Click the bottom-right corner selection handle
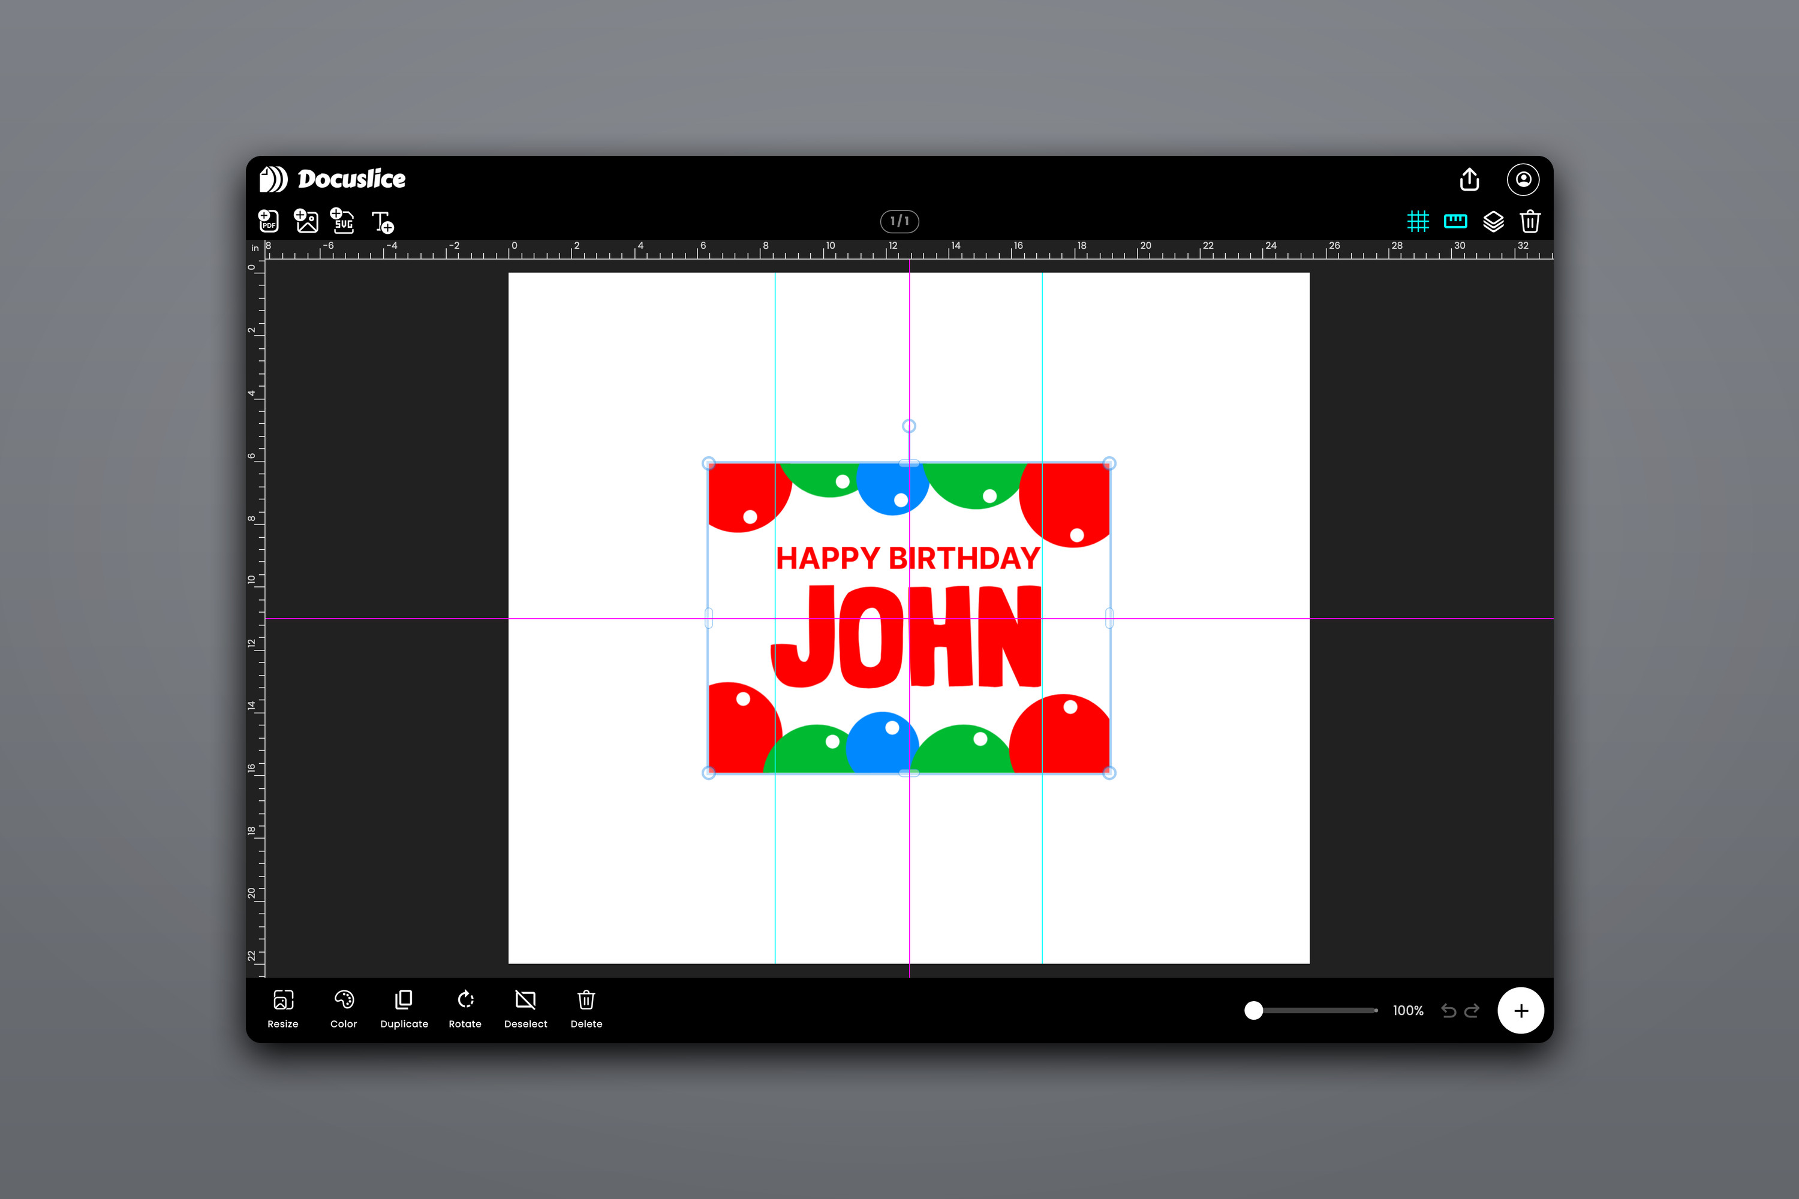Screen dimensions: 1799x1199 tap(1109, 773)
